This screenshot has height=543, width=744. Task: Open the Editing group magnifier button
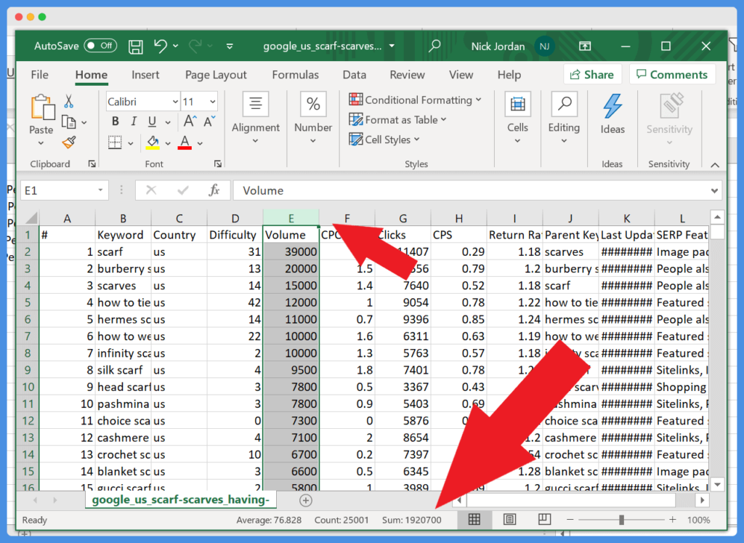(564, 118)
